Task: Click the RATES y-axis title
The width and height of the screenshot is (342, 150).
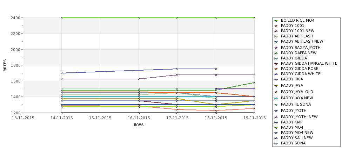Action: 5,65
